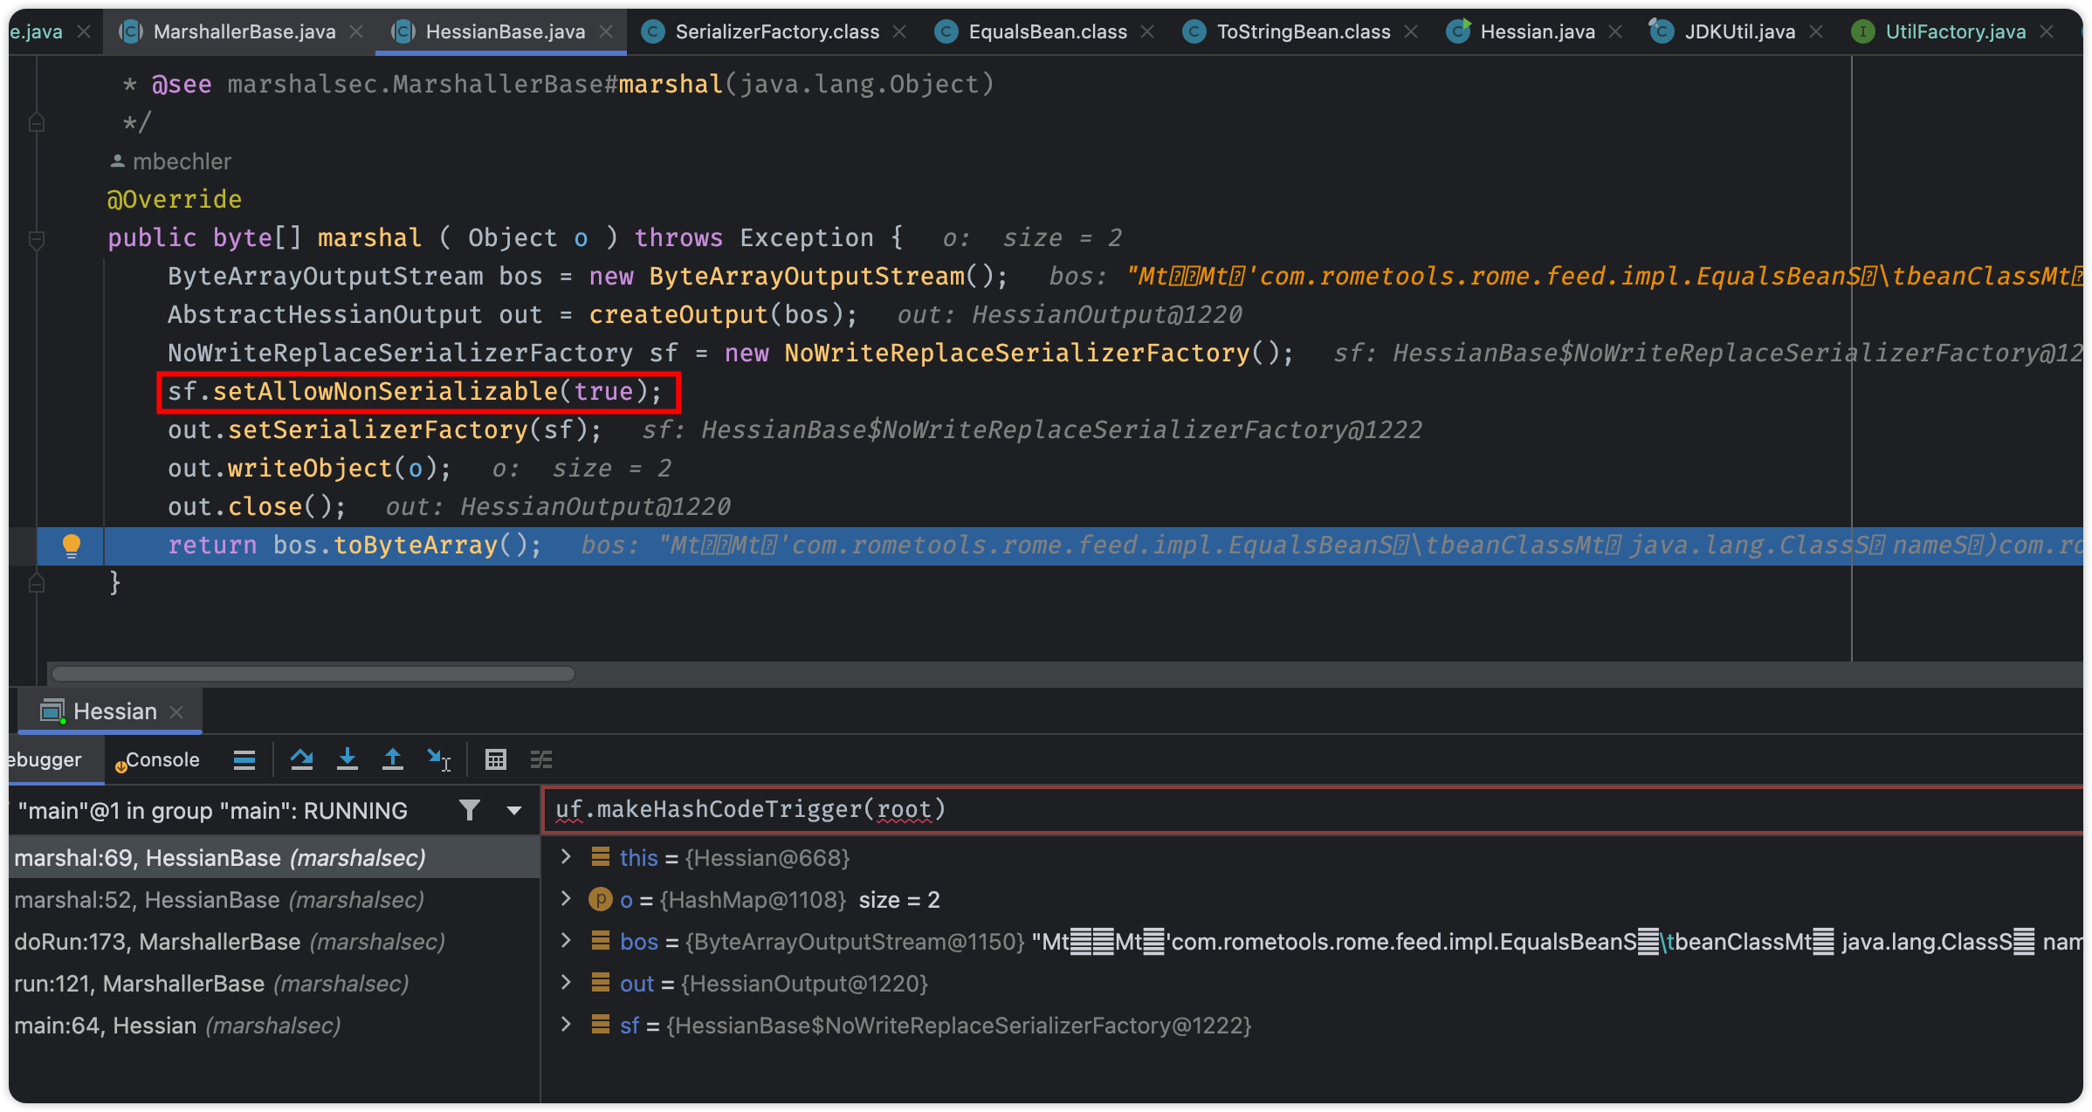Viewport: 2092px width, 1112px height.
Task: Click the thread filter funnel icon
Action: 470,811
